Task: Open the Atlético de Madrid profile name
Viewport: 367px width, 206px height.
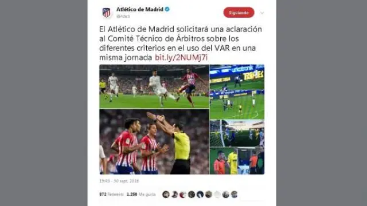Action: click(140, 9)
